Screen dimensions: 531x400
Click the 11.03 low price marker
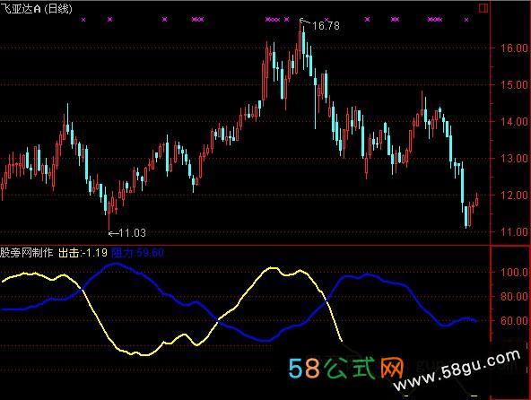point(133,232)
